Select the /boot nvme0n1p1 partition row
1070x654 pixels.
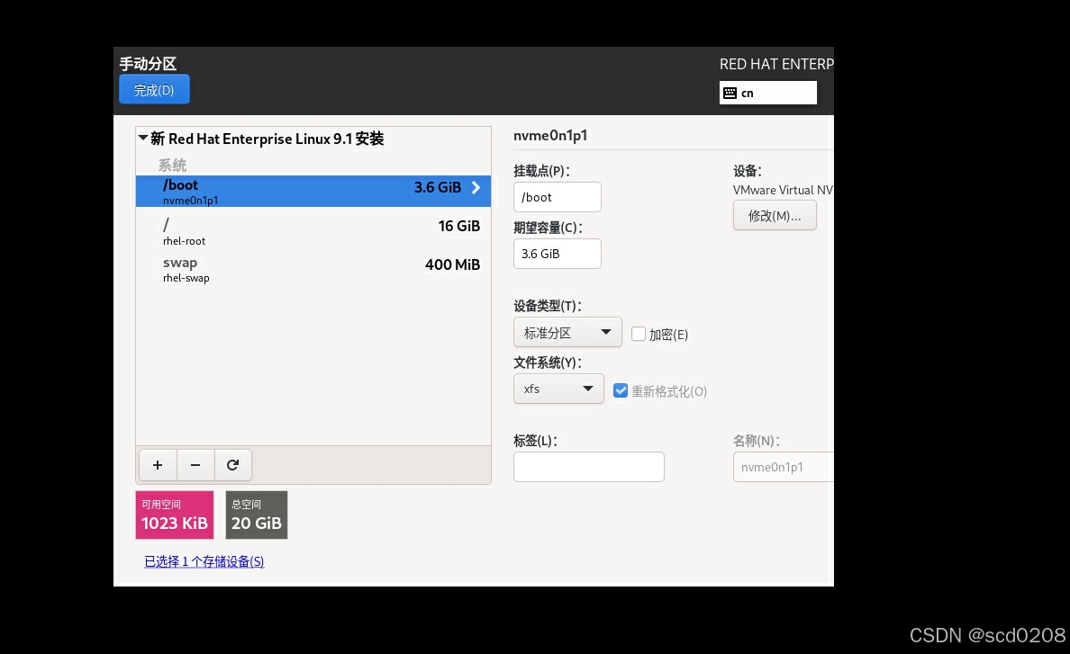(x=313, y=192)
